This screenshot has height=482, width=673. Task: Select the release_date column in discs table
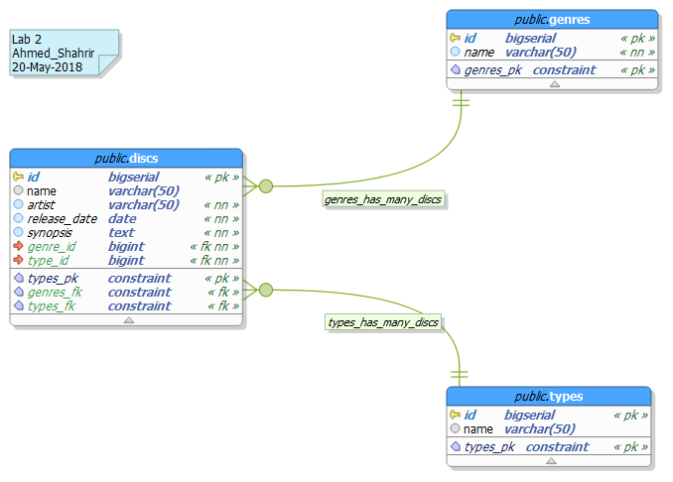click(62, 218)
